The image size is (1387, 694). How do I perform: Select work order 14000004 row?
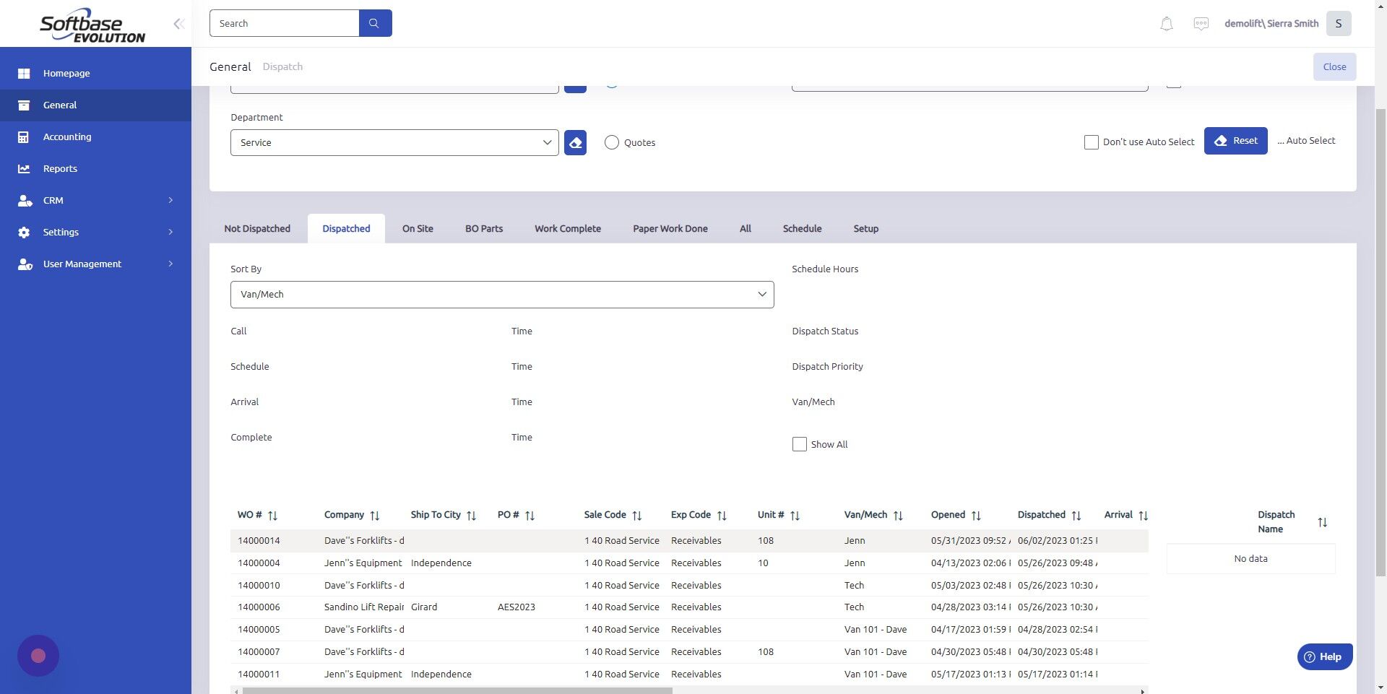point(689,563)
